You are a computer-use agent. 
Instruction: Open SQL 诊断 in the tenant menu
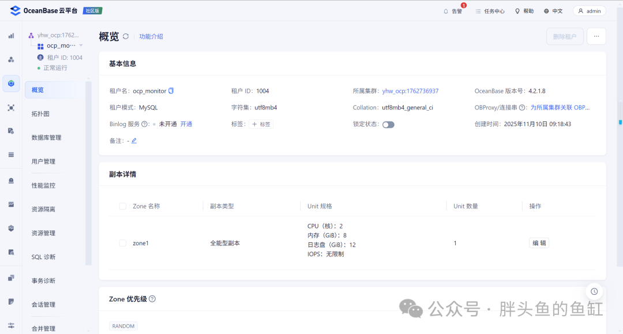pos(43,257)
